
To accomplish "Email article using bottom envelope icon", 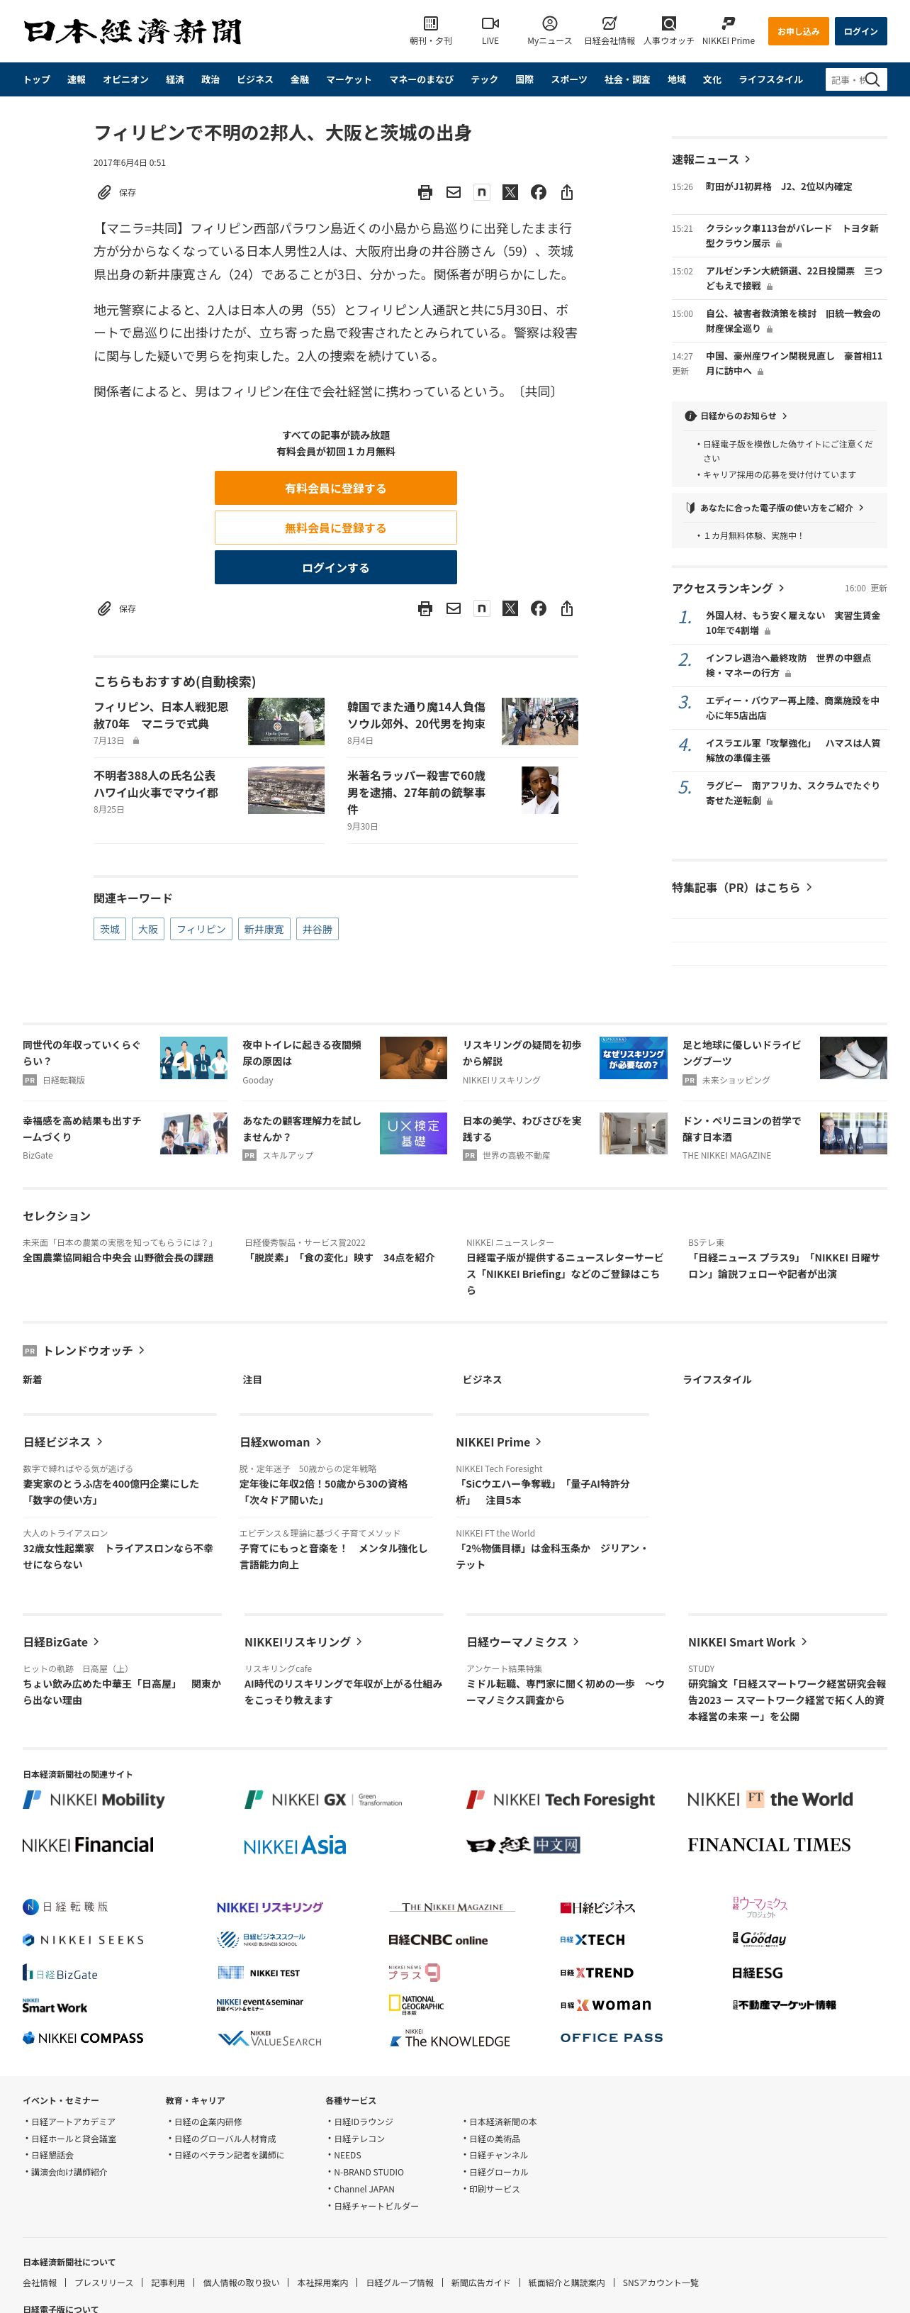I will (x=453, y=609).
